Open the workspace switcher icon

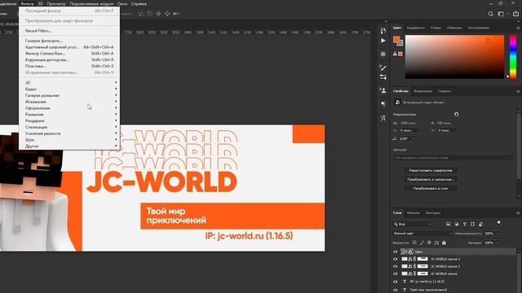pyautogui.click(x=501, y=14)
